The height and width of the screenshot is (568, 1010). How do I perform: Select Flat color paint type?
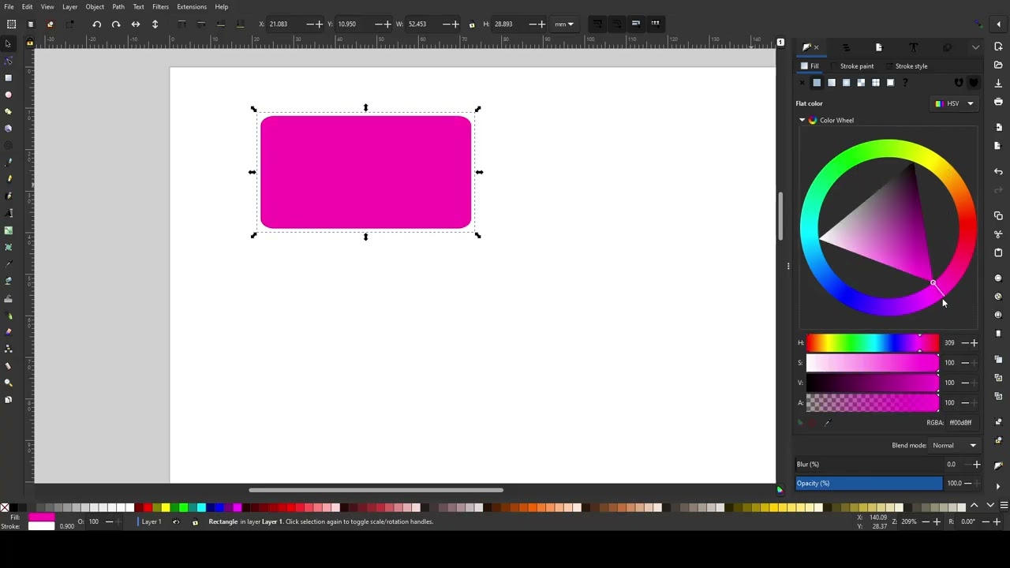click(817, 83)
